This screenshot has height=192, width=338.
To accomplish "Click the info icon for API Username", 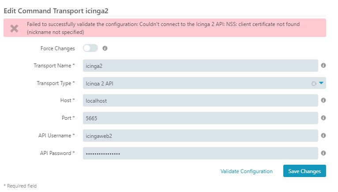I will point(323,135).
